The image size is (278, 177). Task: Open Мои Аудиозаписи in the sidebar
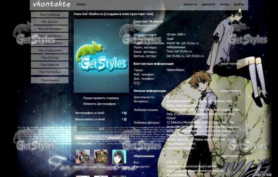coord(50,43)
